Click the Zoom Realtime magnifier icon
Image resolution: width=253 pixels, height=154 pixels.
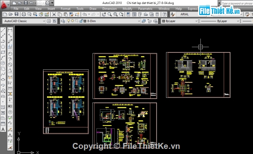(x=110, y=14)
